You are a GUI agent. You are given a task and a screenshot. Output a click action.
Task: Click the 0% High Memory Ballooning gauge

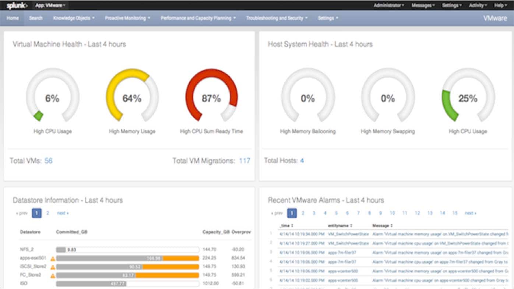308,95
